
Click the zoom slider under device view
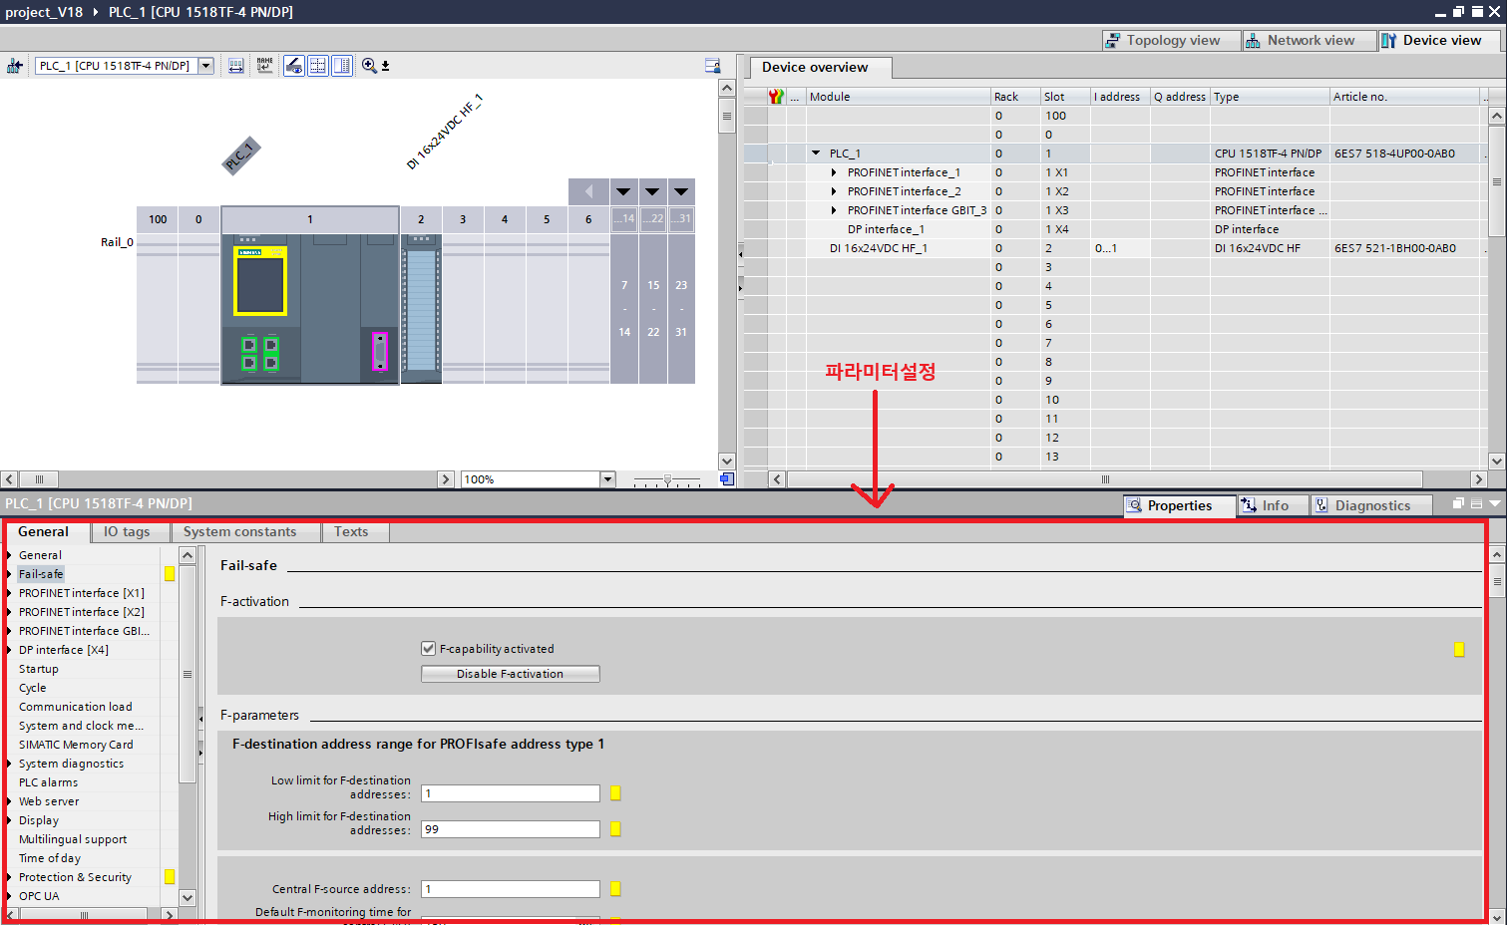pyautogui.click(x=667, y=479)
